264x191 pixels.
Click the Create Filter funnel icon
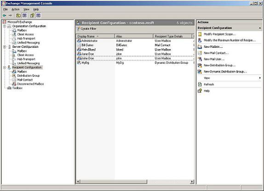pyautogui.click(x=79, y=28)
